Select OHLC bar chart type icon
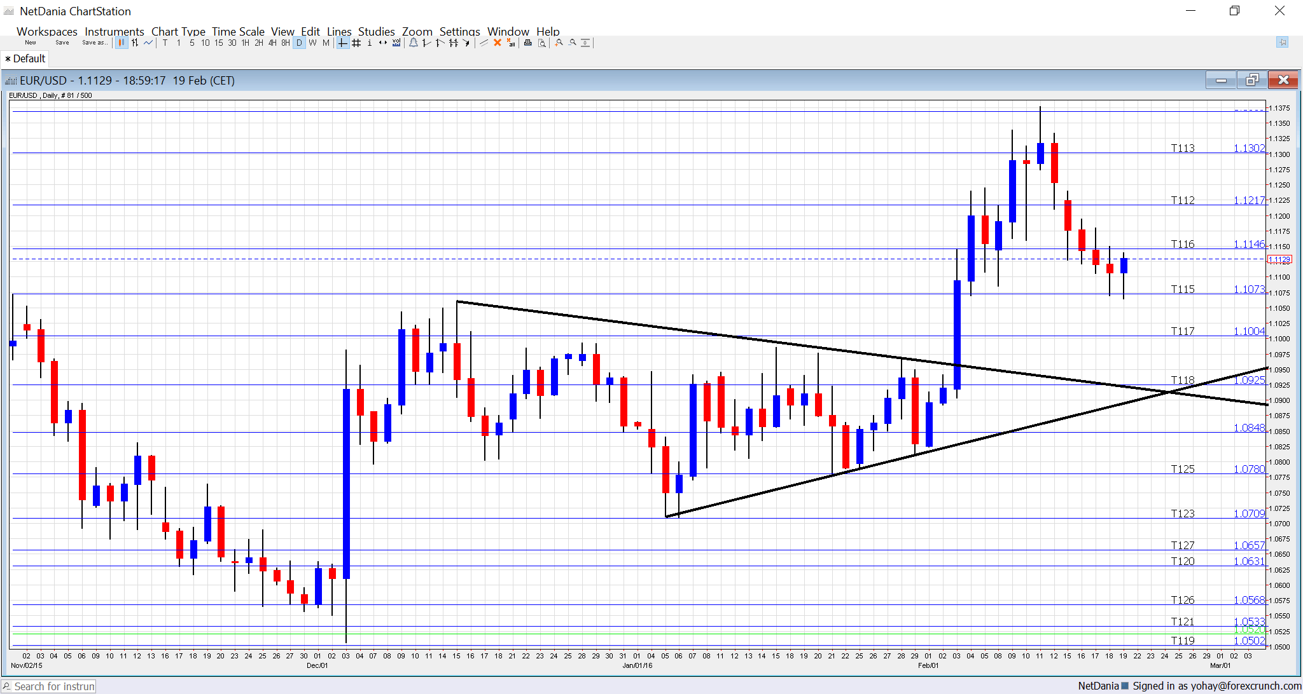This screenshot has height=694, width=1303. (x=135, y=43)
